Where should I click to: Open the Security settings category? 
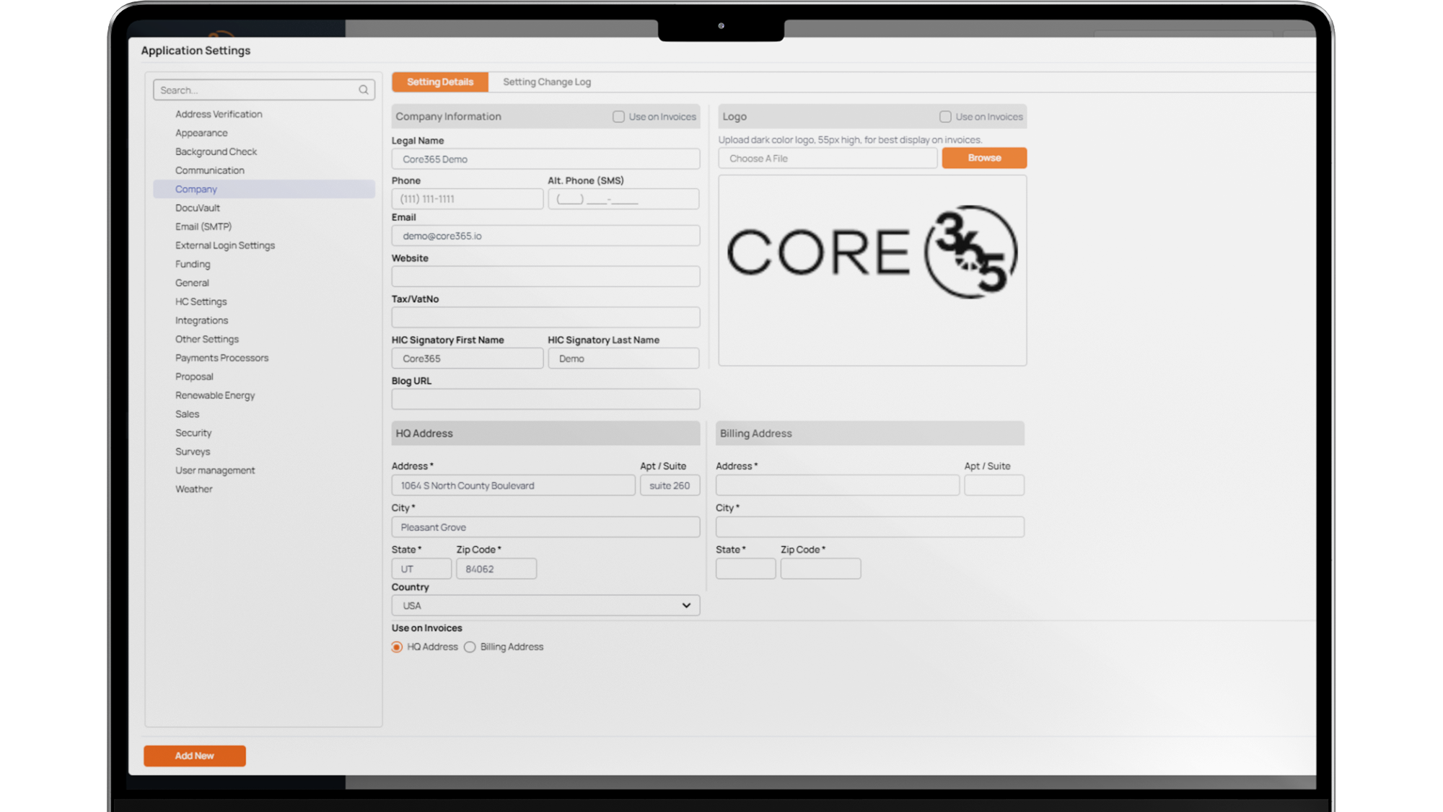coord(193,433)
